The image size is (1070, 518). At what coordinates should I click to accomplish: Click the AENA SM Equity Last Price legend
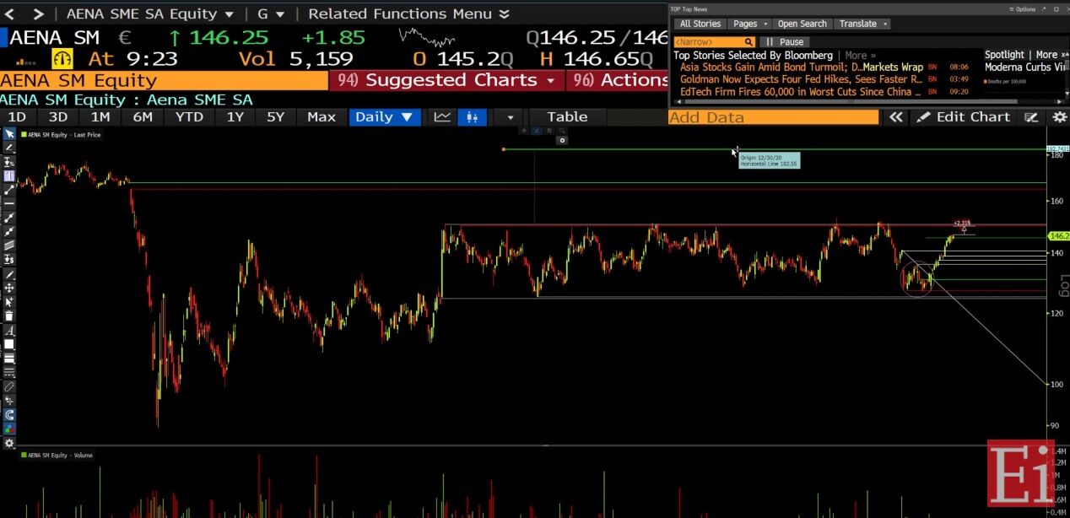60,135
